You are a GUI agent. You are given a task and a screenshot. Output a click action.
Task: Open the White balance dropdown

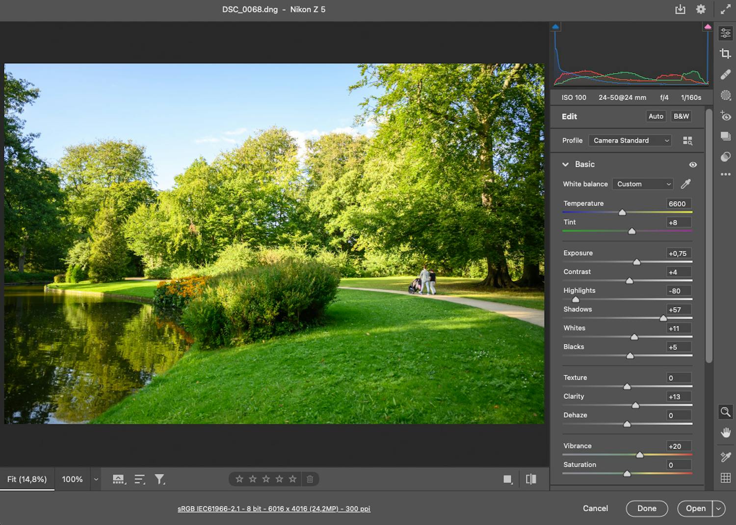coord(643,184)
